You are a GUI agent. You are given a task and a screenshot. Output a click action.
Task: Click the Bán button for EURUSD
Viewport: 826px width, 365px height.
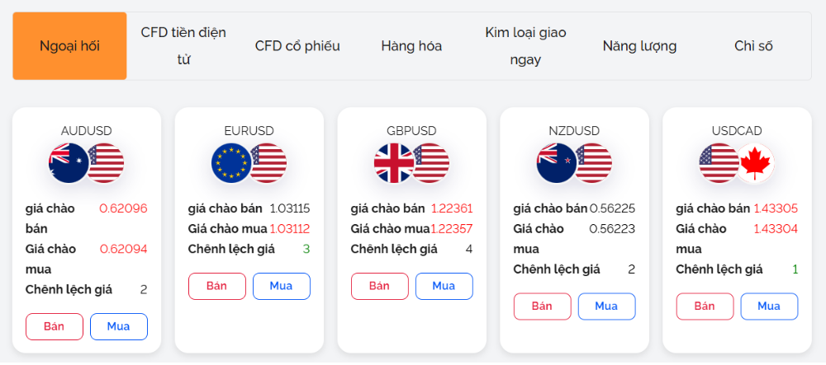[217, 286]
